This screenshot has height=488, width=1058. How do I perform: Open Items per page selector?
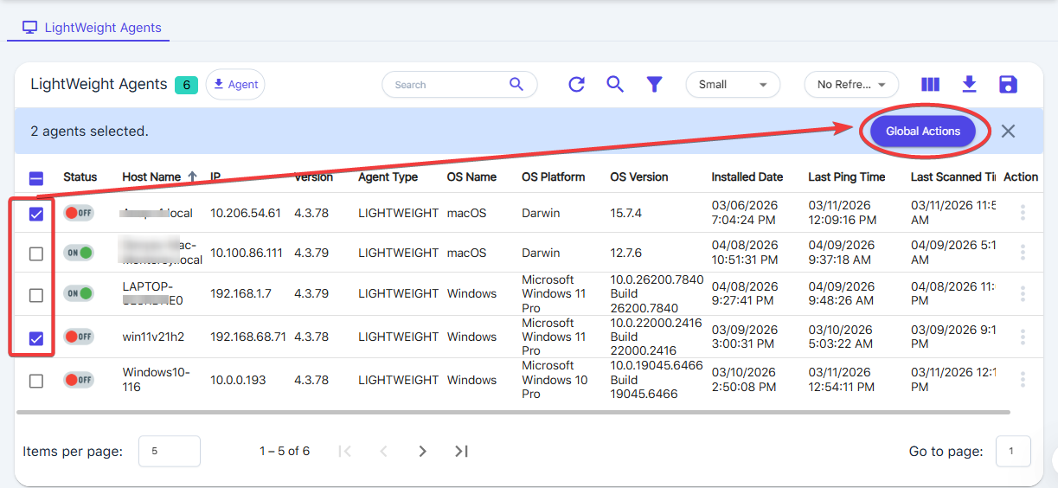coord(169,451)
